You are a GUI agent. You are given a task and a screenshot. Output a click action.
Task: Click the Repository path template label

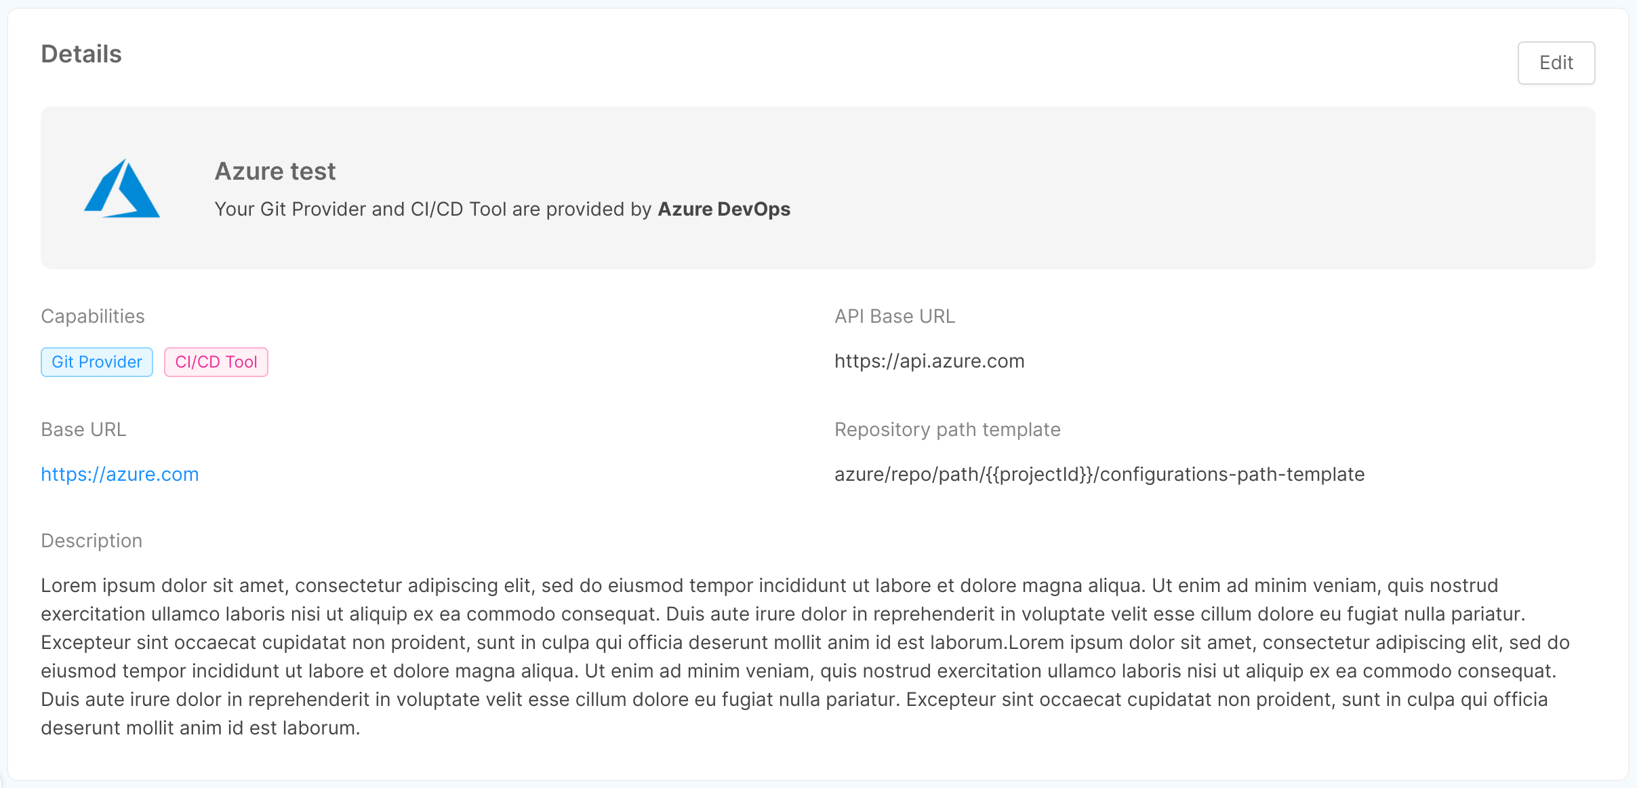[947, 429]
